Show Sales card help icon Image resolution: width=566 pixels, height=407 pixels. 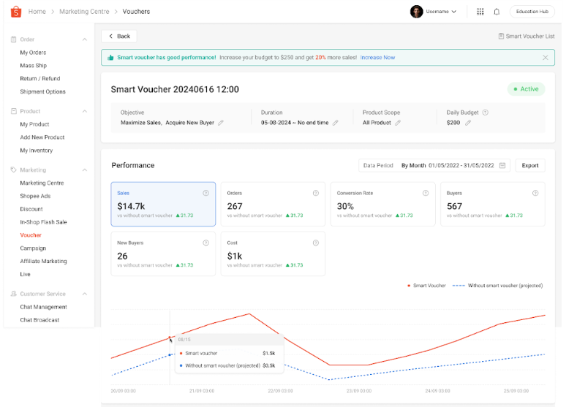(x=205, y=193)
